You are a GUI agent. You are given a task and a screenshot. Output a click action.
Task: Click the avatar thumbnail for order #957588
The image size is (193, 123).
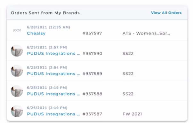tap(17, 91)
